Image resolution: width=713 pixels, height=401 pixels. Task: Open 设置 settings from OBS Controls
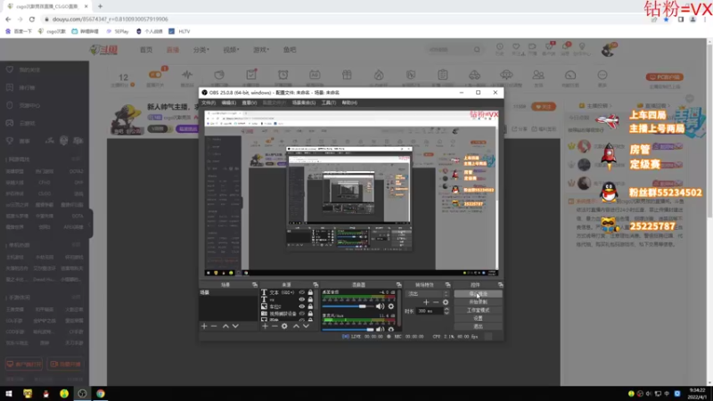(x=478, y=318)
